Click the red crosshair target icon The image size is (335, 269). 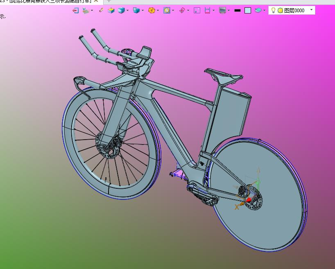click(x=182, y=10)
